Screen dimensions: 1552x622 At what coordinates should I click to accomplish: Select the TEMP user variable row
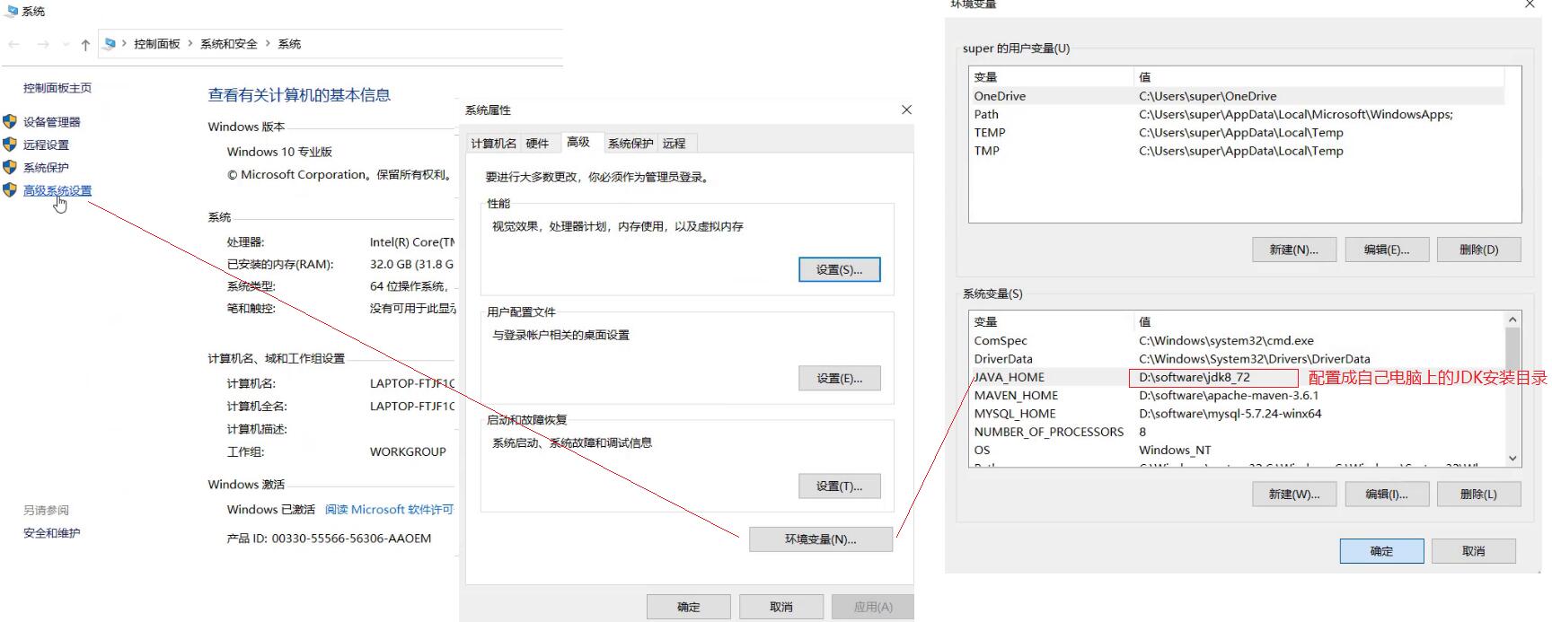[1237, 132]
